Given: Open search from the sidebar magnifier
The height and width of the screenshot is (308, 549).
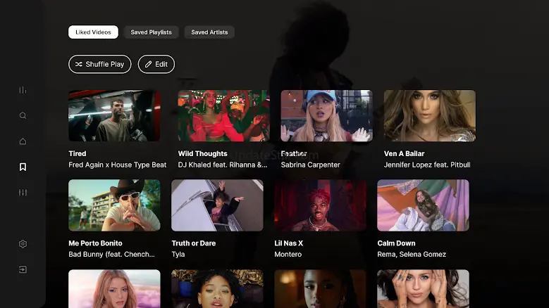Looking at the screenshot, I should coord(23,115).
